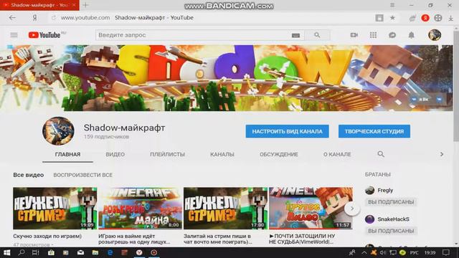Image resolution: width=459 pixels, height=258 pixels.
Task: Open the Все видео section title
Action: coord(29,175)
